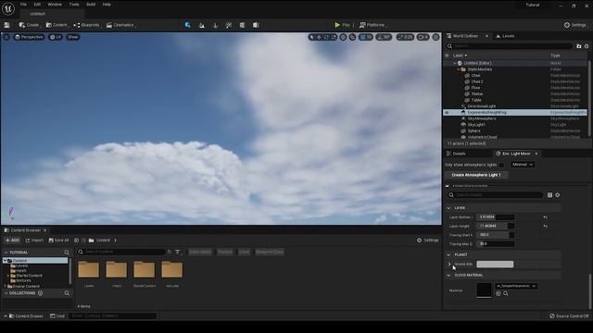Click Create Atmospheric Light 1 button
Viewport: 593px width, 333px height.
[476, 175]
